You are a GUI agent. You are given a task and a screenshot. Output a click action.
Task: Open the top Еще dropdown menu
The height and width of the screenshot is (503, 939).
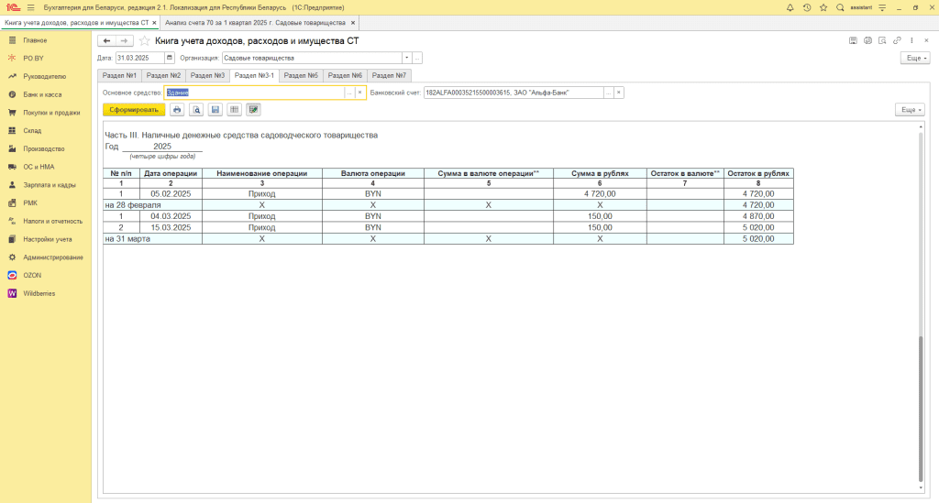coord(916,58)
